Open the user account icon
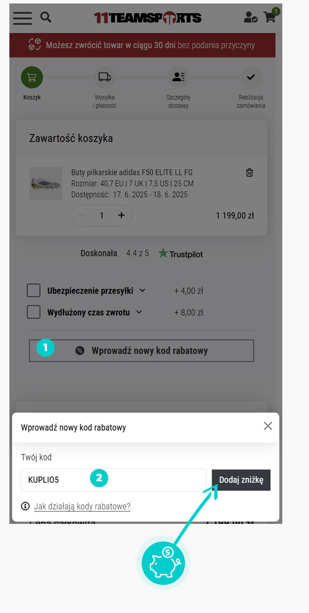The image size is (309, 613). [x=251, y=18]
